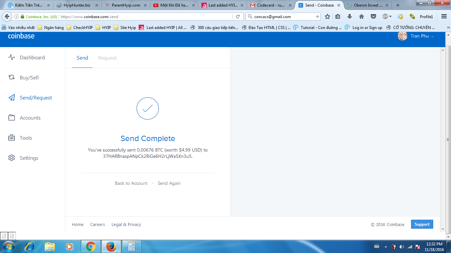451x253 pixels.
Task: Open the Windows Start menu
Action: 8,246
